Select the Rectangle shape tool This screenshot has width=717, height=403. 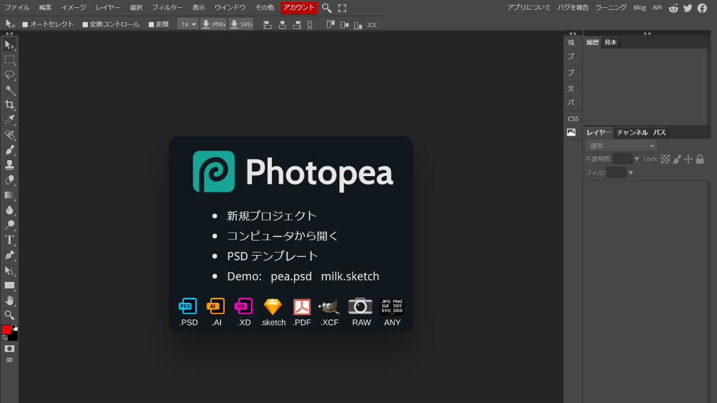10,285
